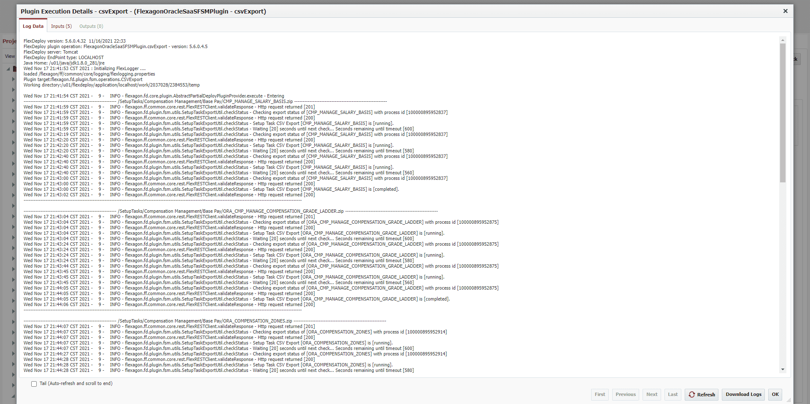The width and height of the screenshot is (810, 404).
Task: Select 'FlexDeploy EndPoint type: LOCALHOST' line
Action: pos(64,57)
